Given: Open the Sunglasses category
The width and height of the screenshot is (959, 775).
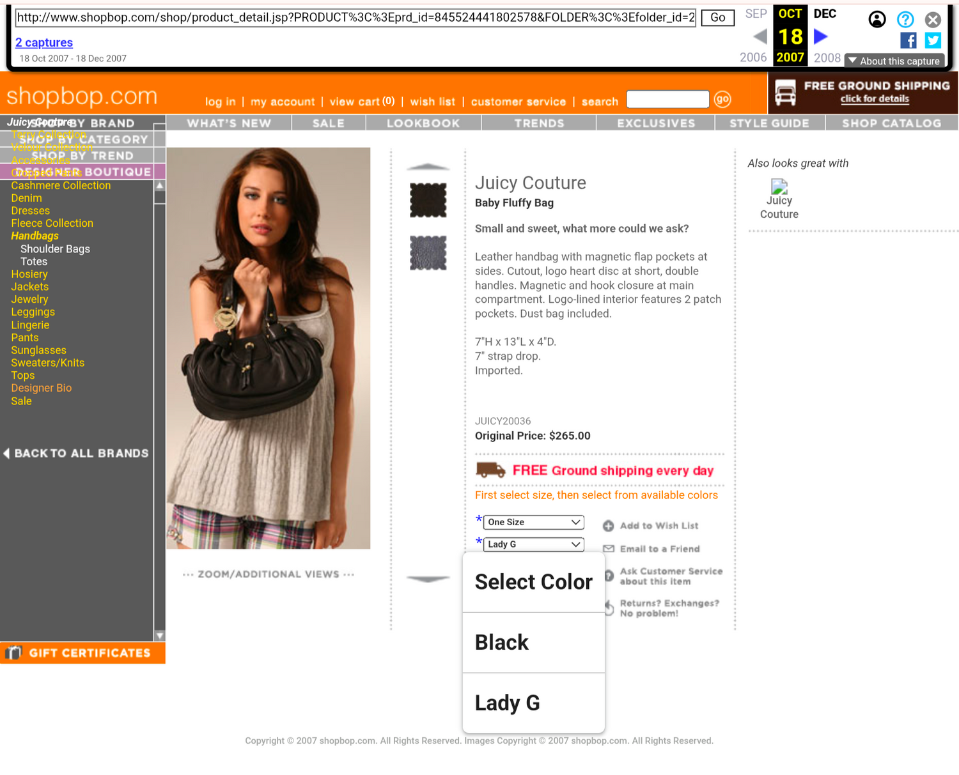Looking at the screenshot, I should 38,350.
